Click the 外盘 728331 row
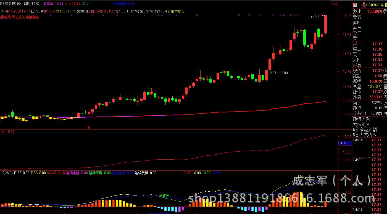Screen dimensions: 387x214 [368, 97]
